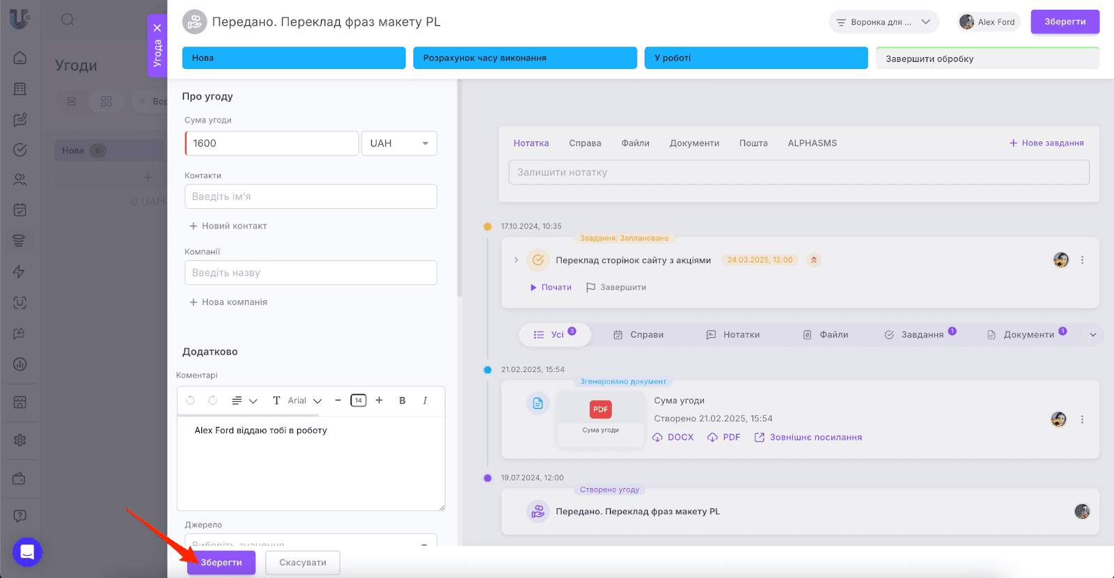Select the Завдання filter tab
1114x578 pixels.
click(x=920, y=335)
